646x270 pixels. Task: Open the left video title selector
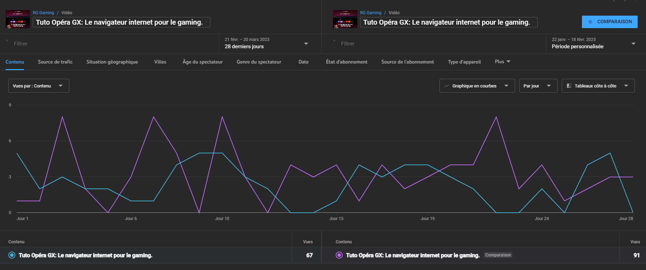[x=122, y=22]
